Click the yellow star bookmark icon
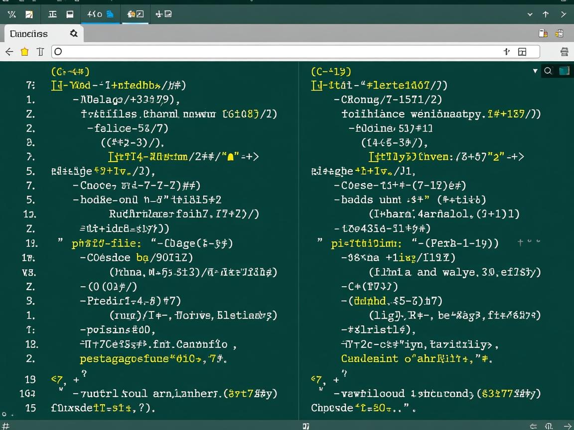 pyautogui.click(x=24, y=52)
